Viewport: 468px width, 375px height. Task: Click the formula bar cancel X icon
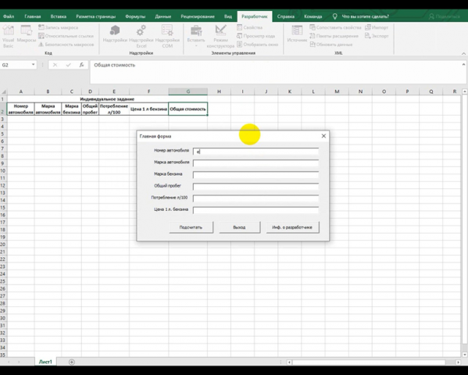(55, 65)
